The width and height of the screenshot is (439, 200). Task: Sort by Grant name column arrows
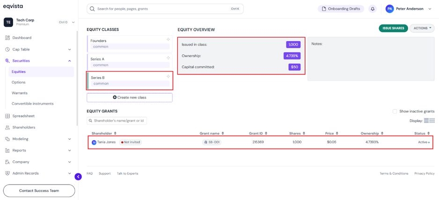point(223,134)
